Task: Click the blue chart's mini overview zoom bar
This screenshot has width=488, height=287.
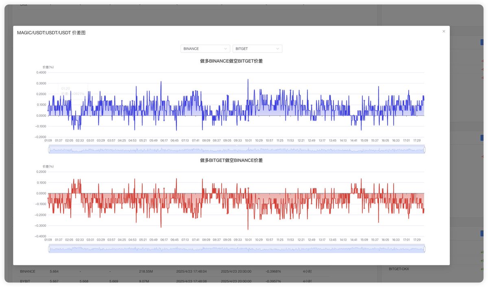Action: point(236,150)
